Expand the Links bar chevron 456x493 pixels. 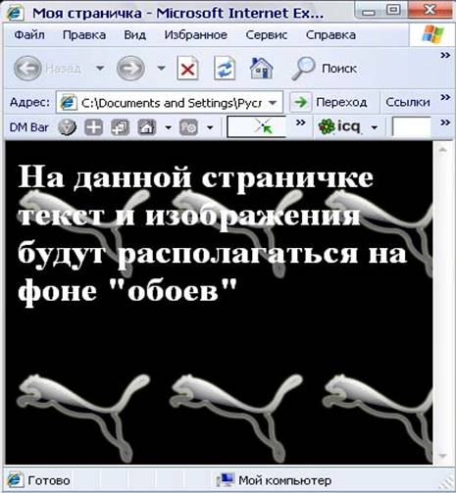[445, 97]
